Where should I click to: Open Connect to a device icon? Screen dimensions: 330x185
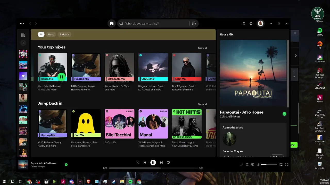point(253,165)
